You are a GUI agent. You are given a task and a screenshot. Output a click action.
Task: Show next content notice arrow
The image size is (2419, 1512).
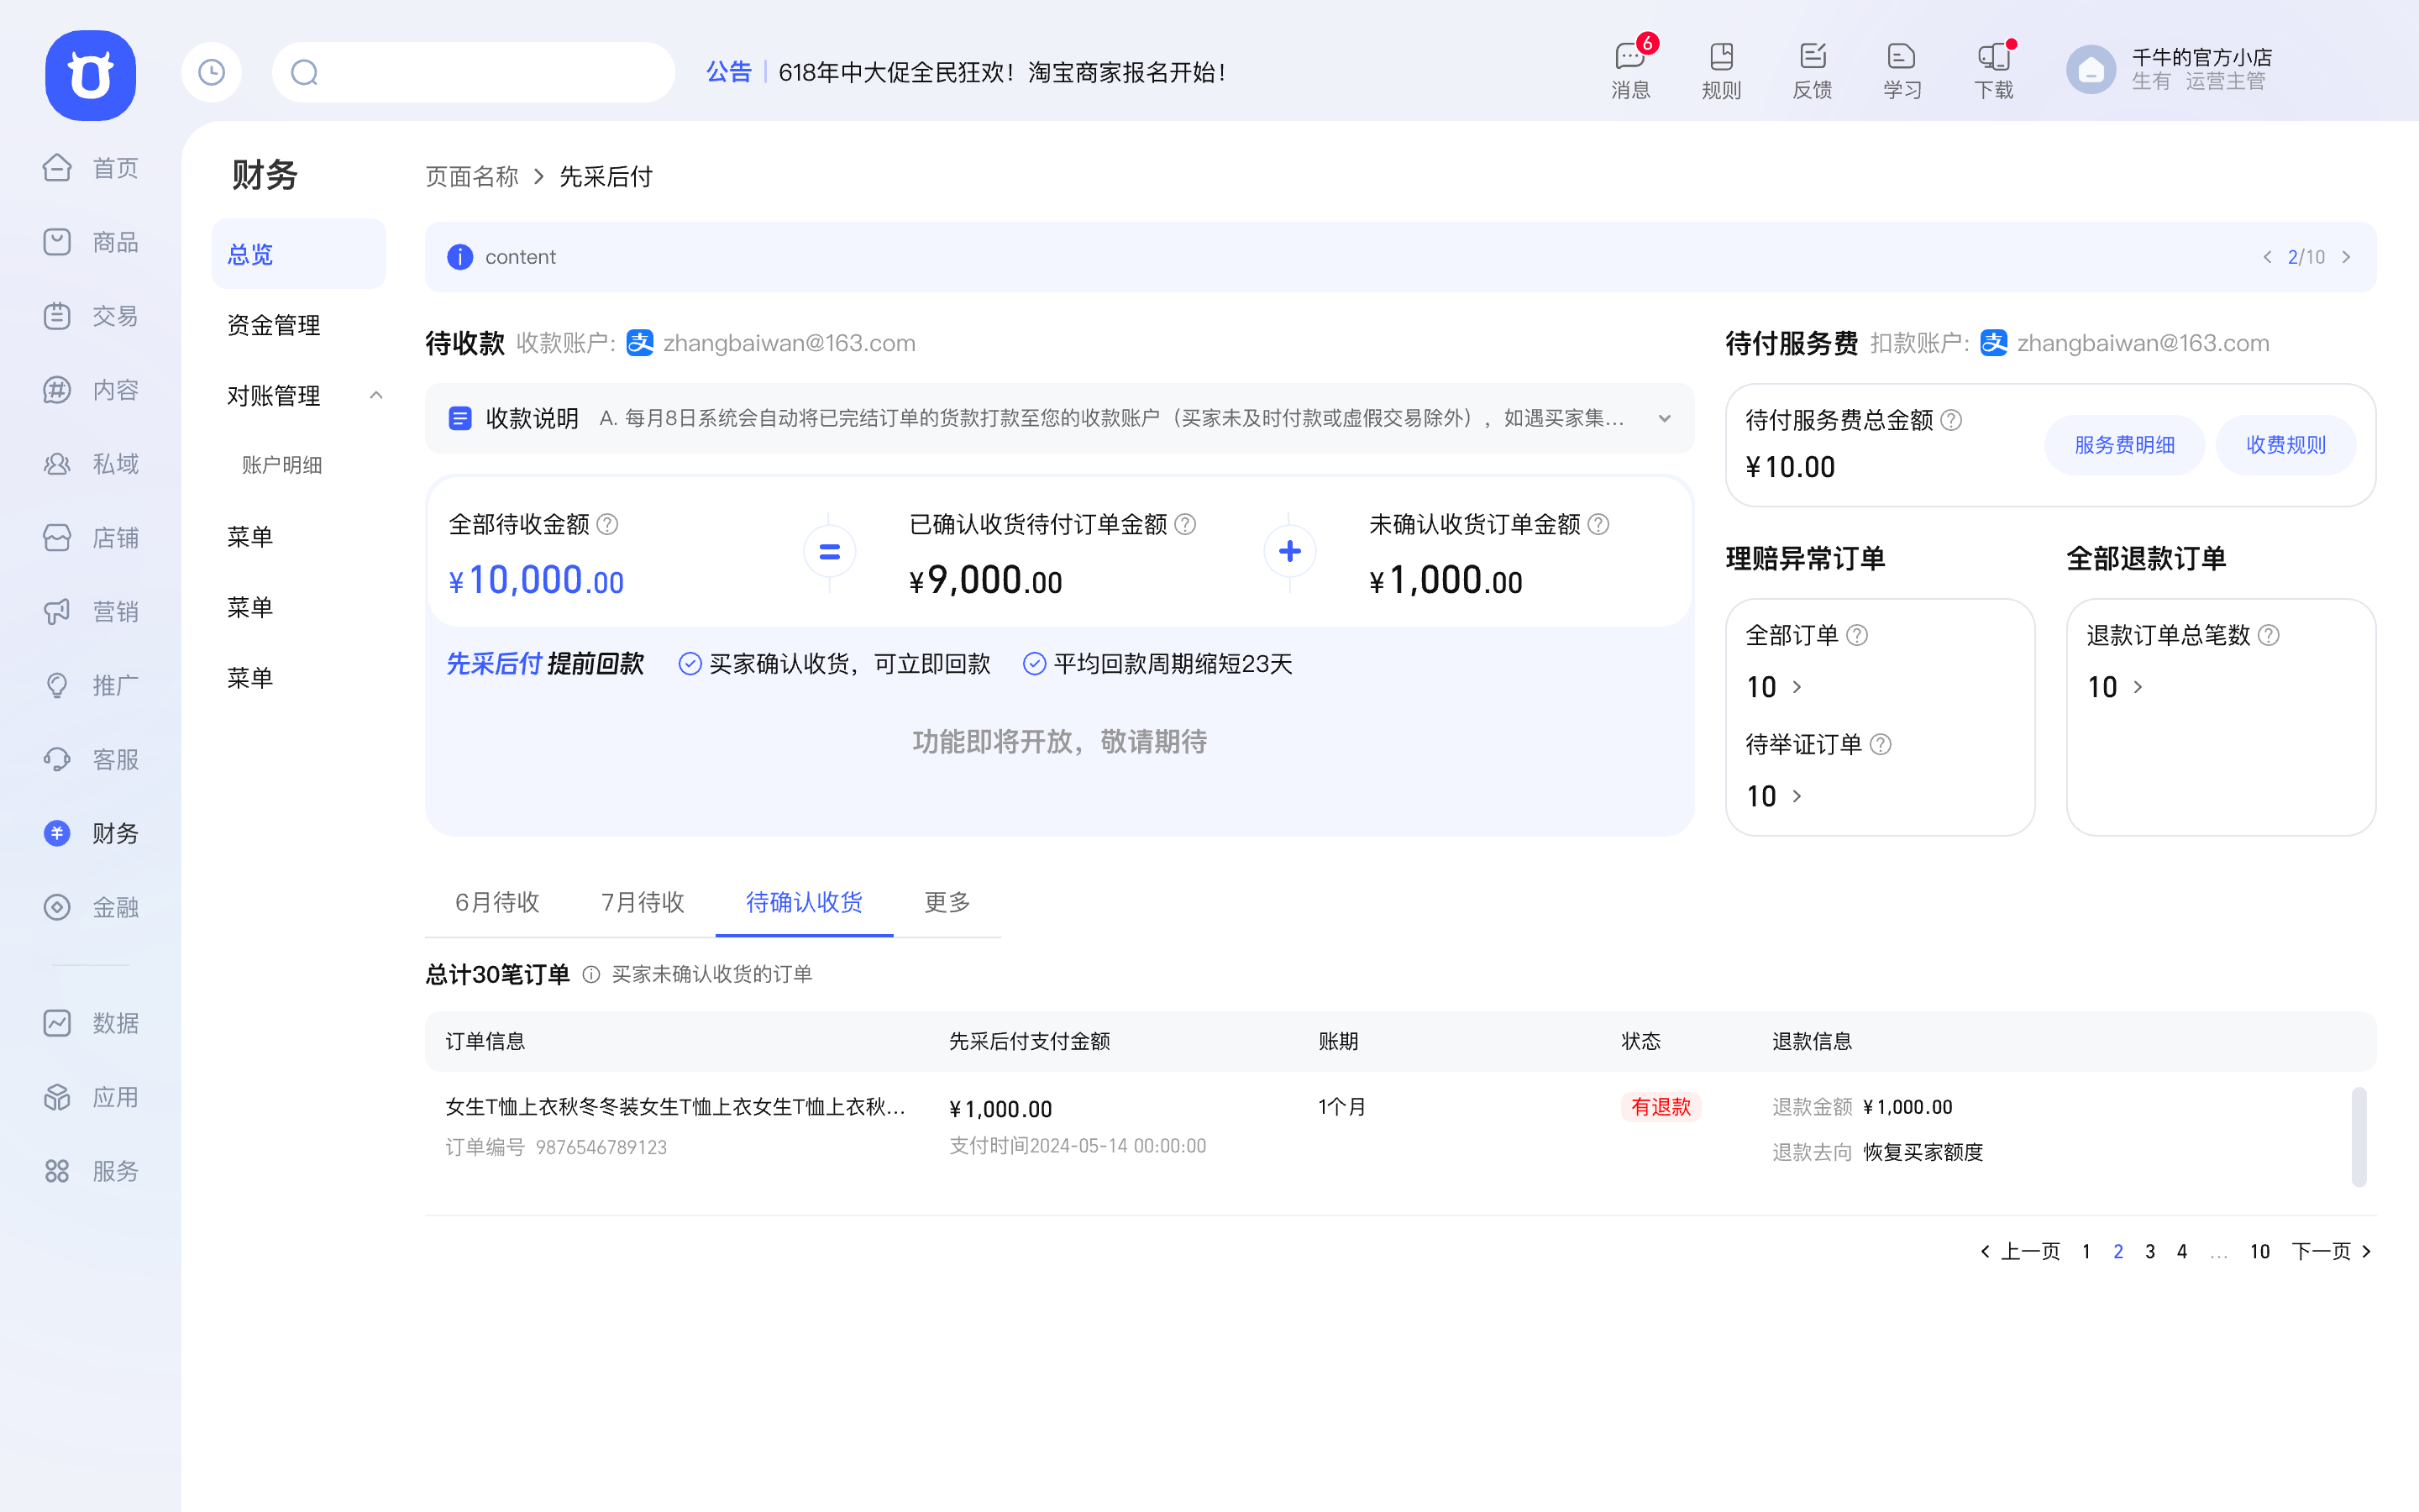click(2346, 257)
